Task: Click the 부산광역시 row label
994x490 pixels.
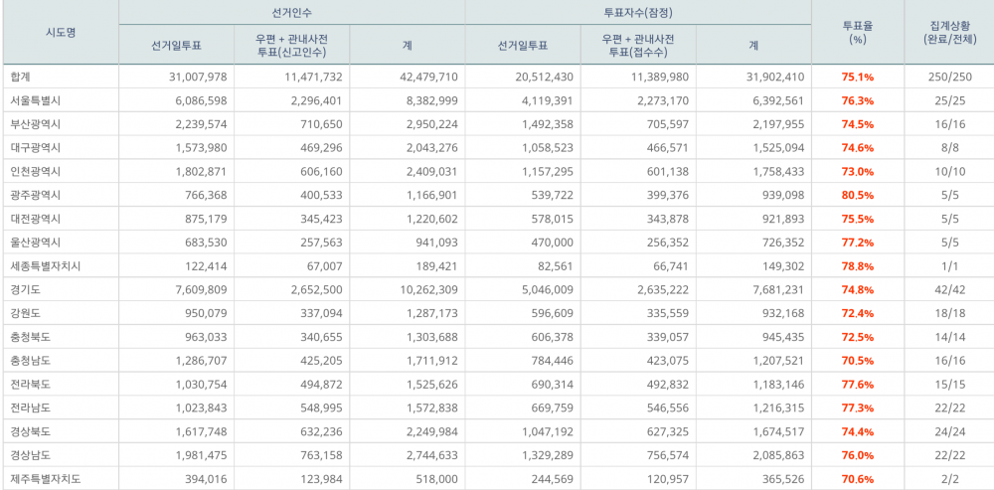Action: [x=35, y=124]
